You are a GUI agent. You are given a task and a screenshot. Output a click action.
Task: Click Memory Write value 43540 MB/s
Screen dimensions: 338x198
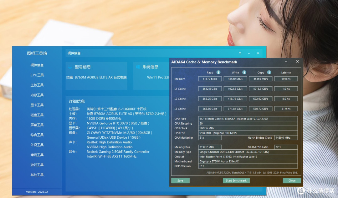pyautogui.click(x=235, y=79)
